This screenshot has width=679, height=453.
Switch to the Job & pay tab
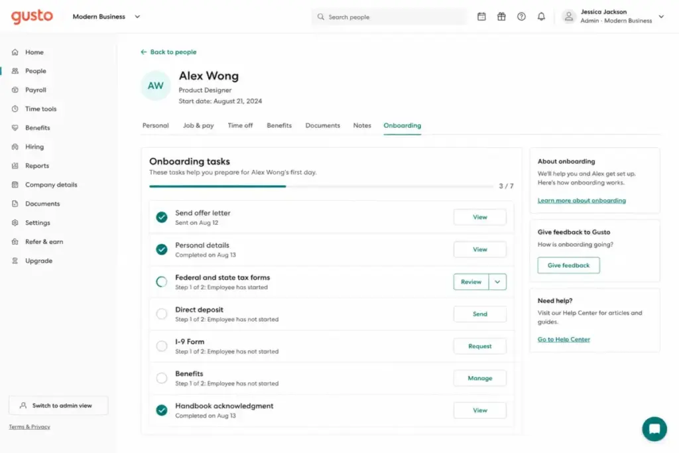[198, 125]
